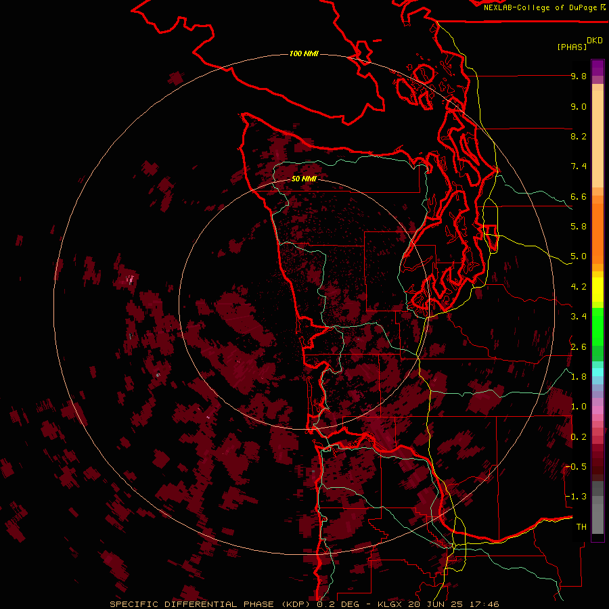The width and height of the screenshot is (609, 609).
Task: Select the 8.2 scale value
Action: point(579,136)
